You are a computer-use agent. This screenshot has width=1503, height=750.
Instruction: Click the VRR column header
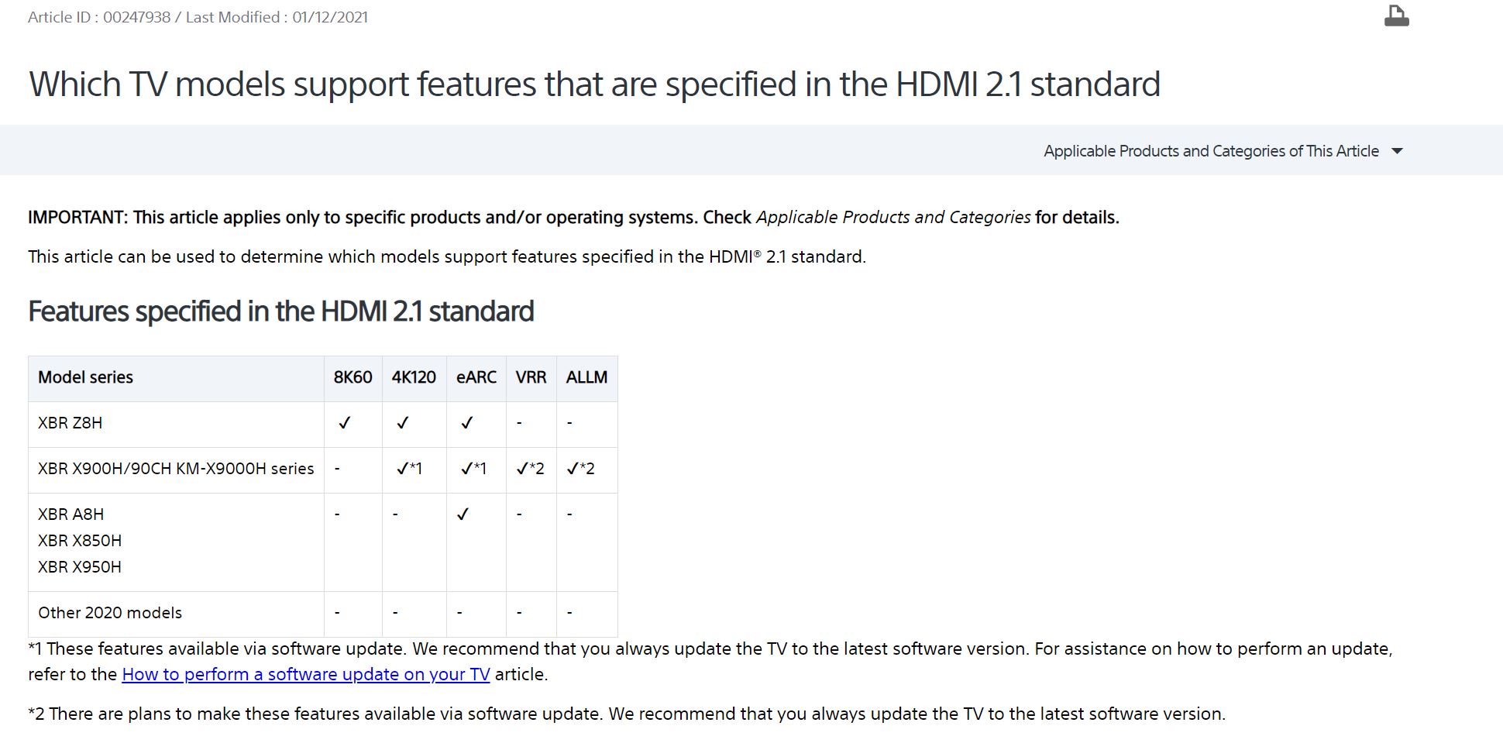point(531,378)
